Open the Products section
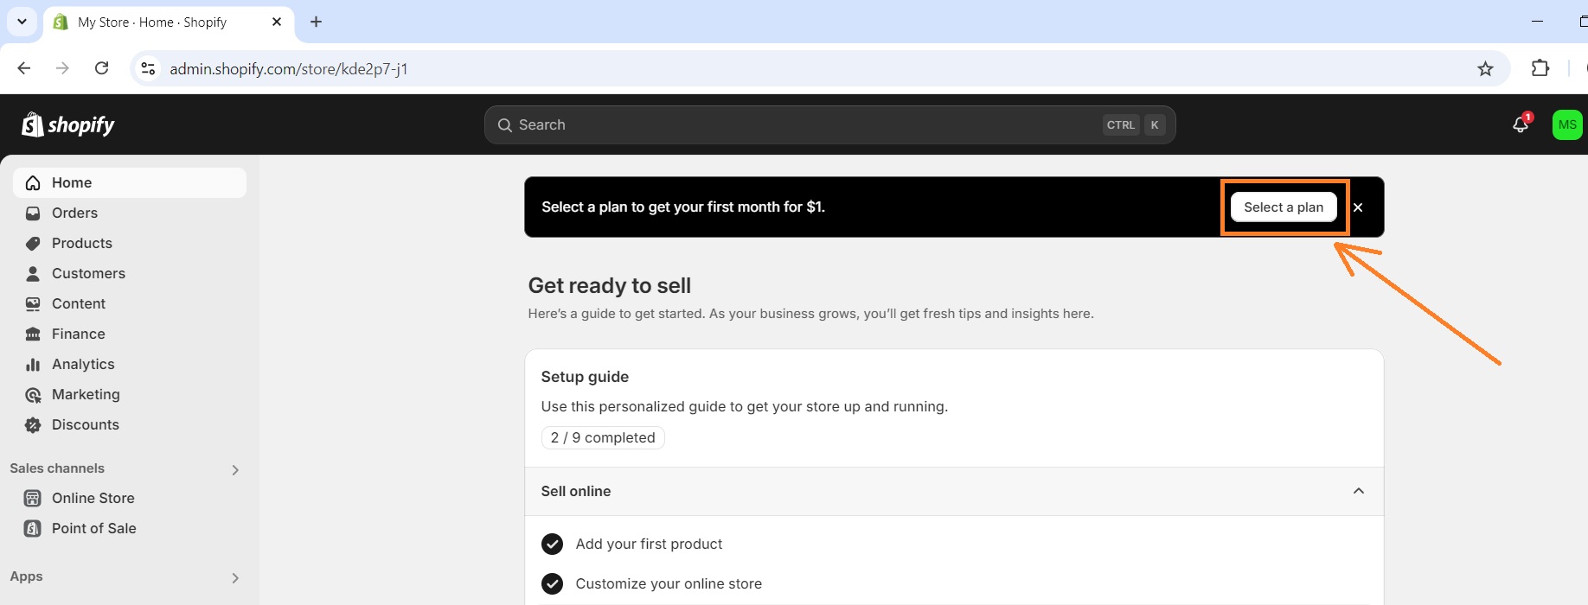This screenshot has width=1588, height=605. coord(81,243)
